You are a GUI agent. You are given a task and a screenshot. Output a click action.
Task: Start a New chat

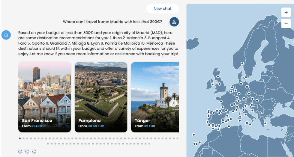[162, 9]
